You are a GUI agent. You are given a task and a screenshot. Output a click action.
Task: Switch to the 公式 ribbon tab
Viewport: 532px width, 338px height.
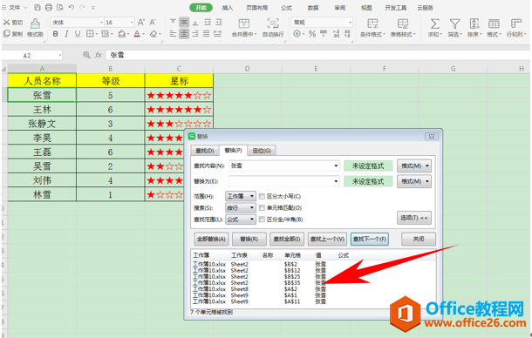click(x=286, y=8)
